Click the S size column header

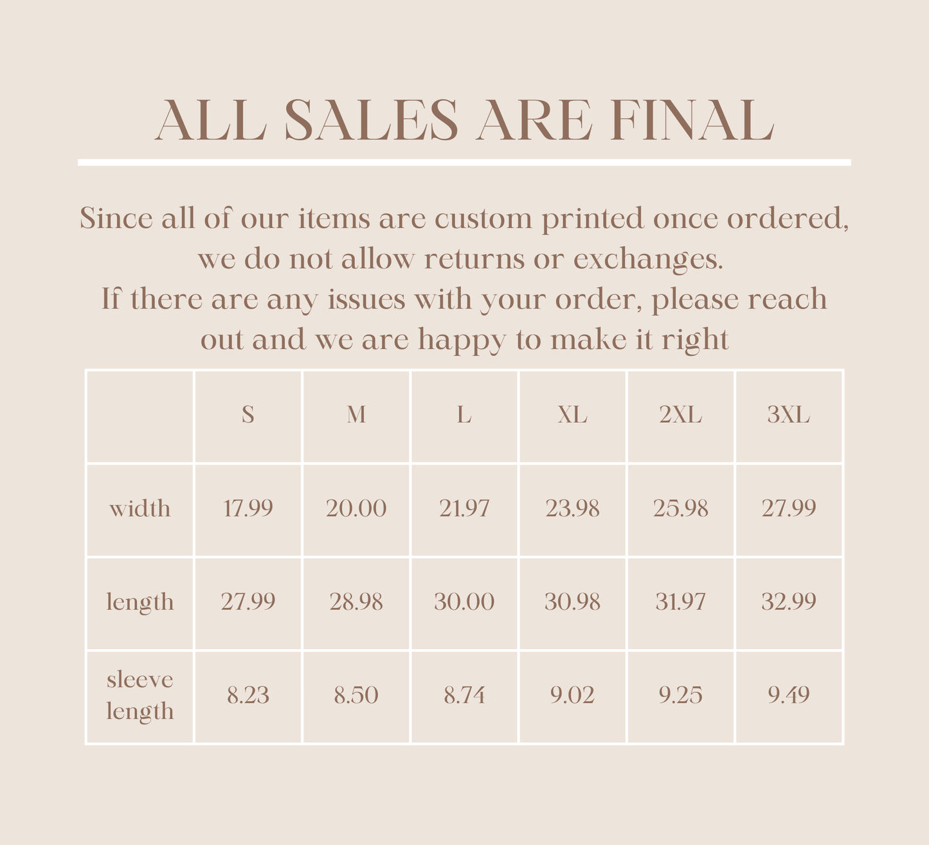pyautogui.click(x=248, y=415)
